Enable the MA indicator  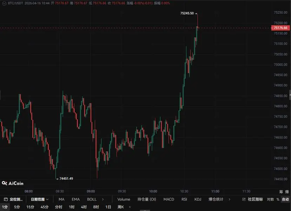click(x=61, y=199)
